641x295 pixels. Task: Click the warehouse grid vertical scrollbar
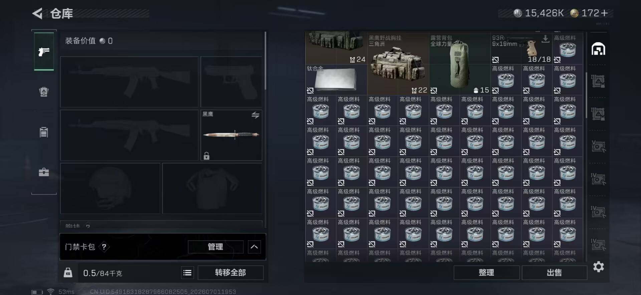[x=586, y=95]
